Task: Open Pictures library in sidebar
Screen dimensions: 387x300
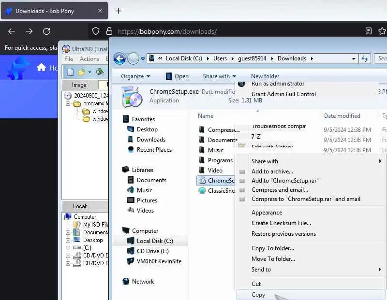Action: (x=142, y=200)
